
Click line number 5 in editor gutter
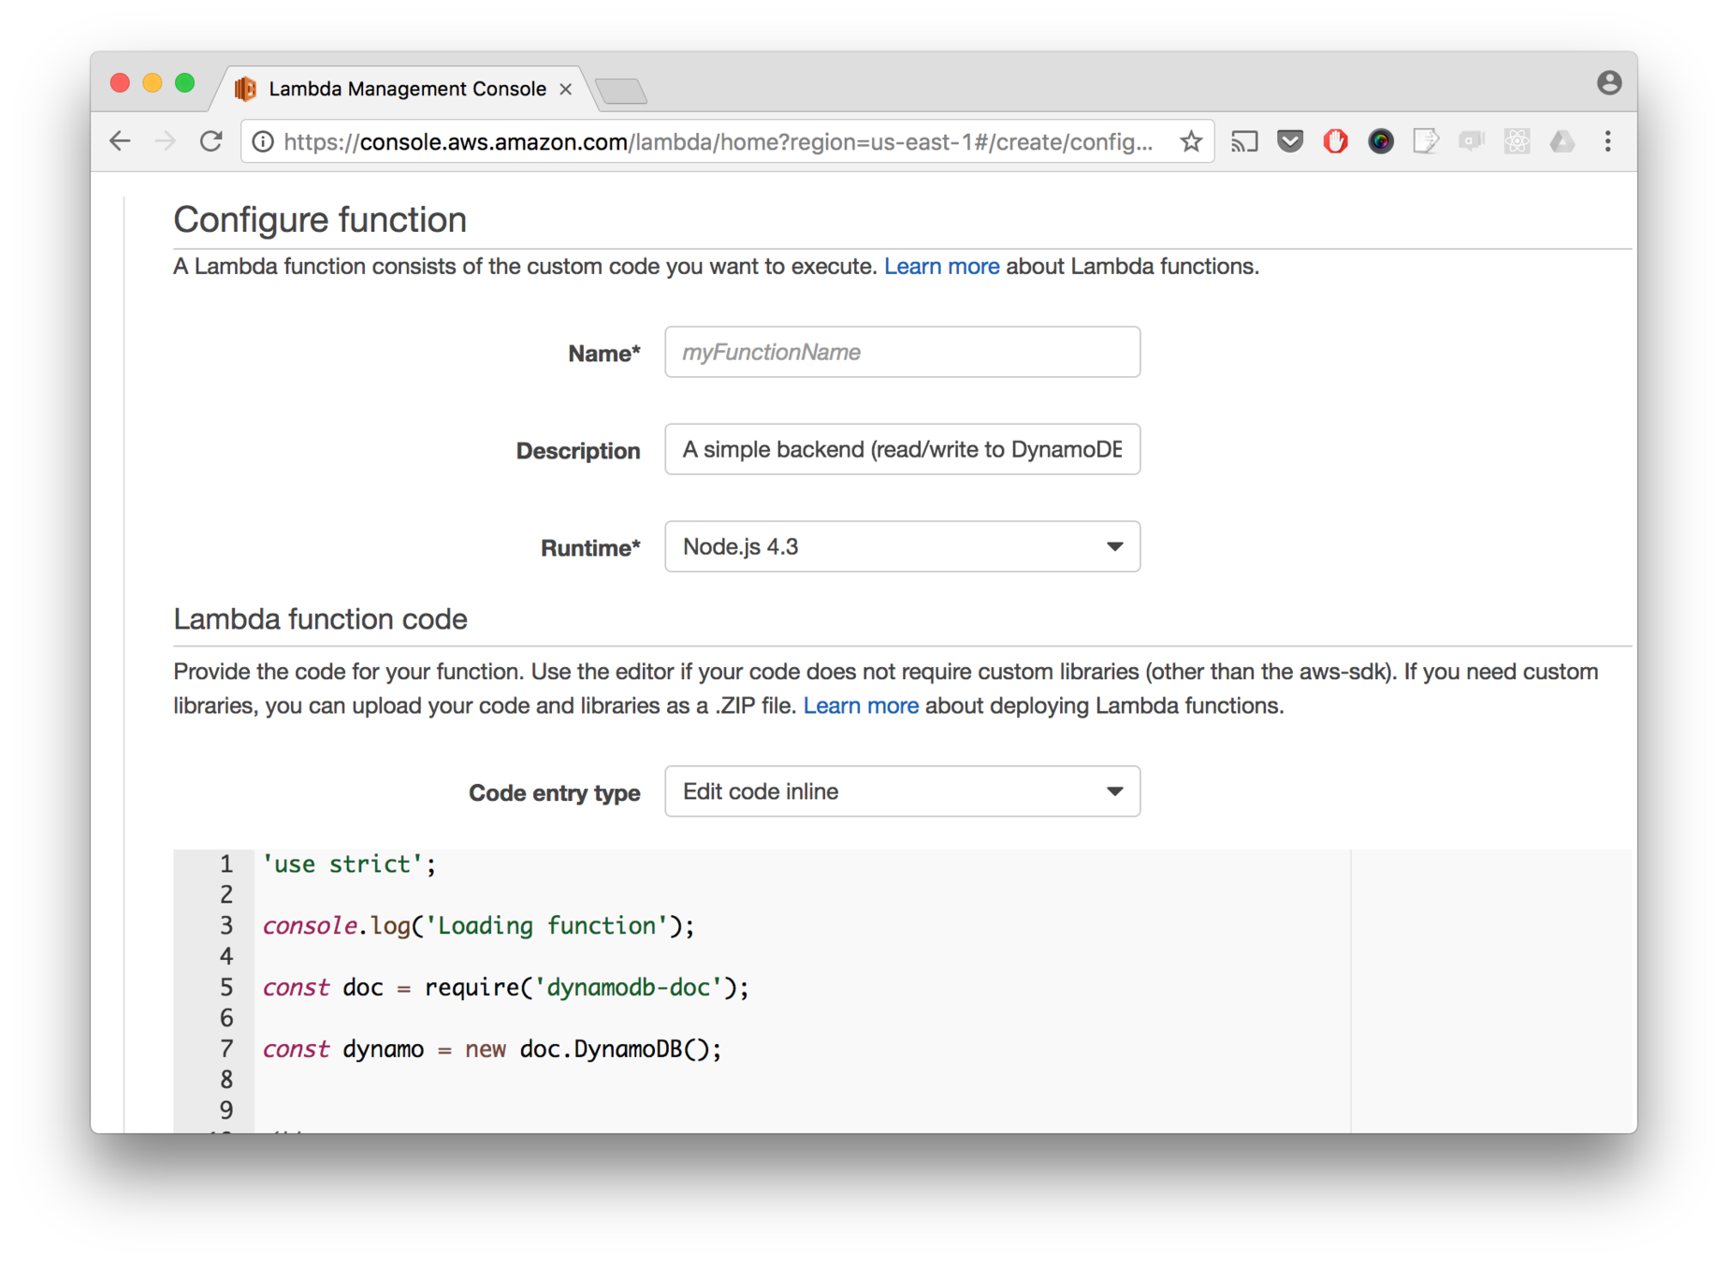[x=226, y=987]
